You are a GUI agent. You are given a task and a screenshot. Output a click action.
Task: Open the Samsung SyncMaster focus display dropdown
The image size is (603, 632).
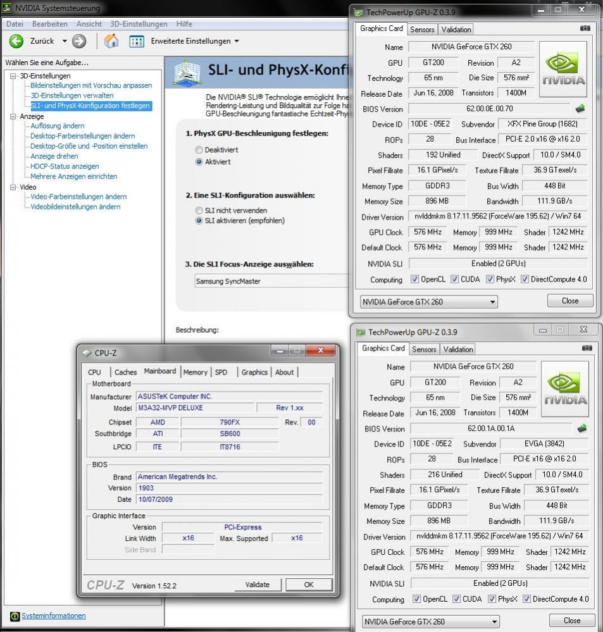271,281
